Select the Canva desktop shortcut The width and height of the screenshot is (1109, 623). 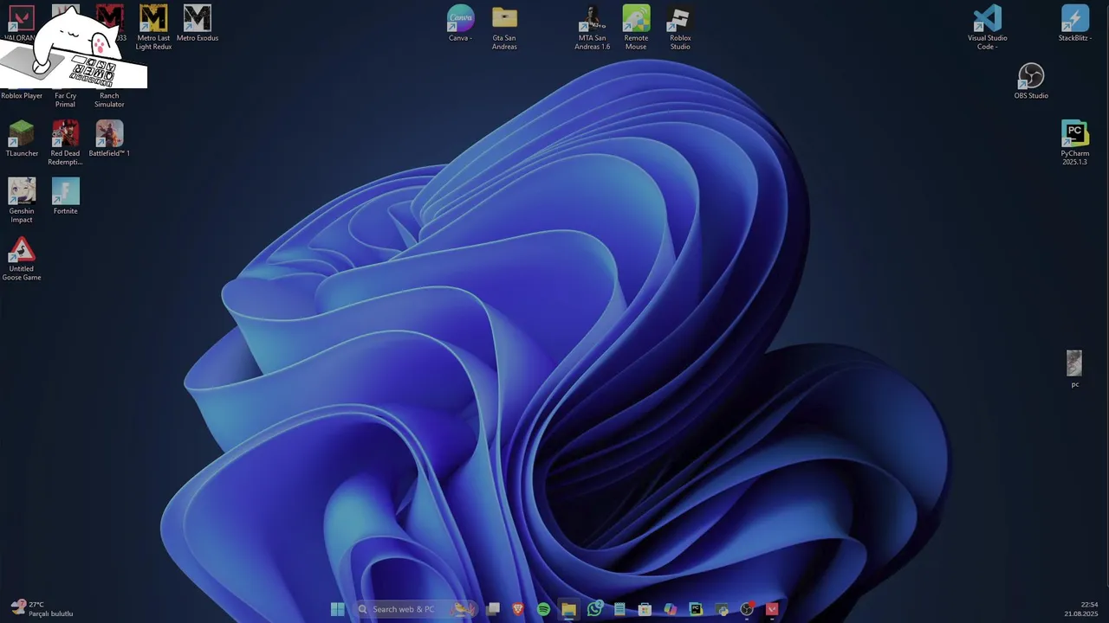[460, 23]
